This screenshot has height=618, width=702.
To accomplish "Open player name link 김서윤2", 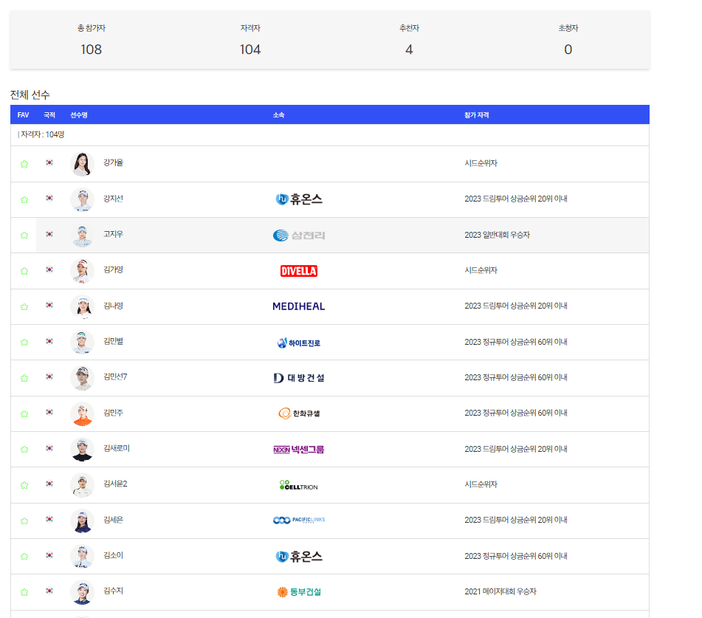I will click(115, 484).
